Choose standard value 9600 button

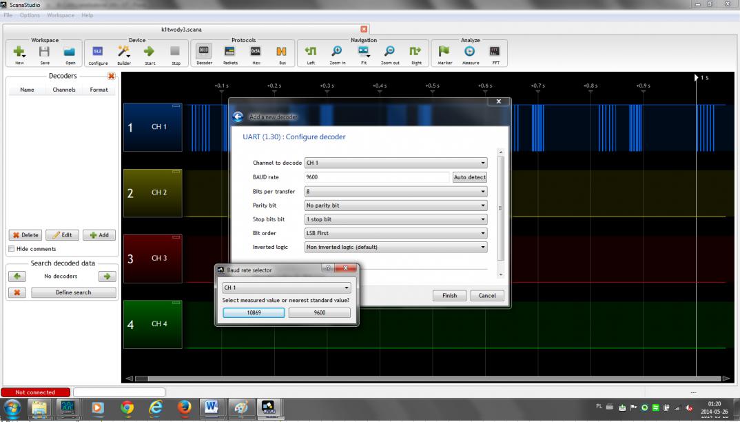tap(320, 313)
